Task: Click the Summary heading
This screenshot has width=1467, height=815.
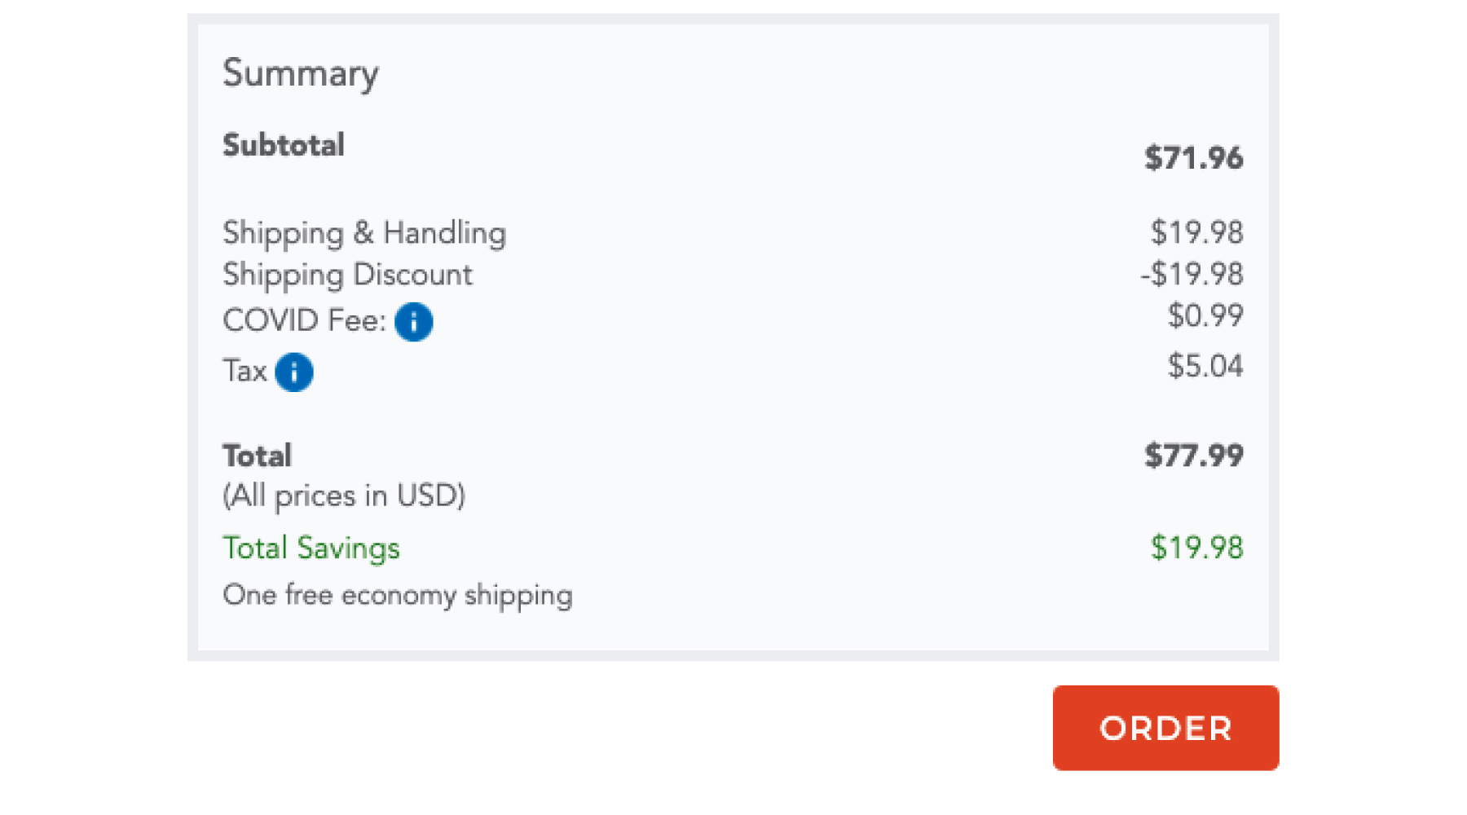Action: pos(301,73)
